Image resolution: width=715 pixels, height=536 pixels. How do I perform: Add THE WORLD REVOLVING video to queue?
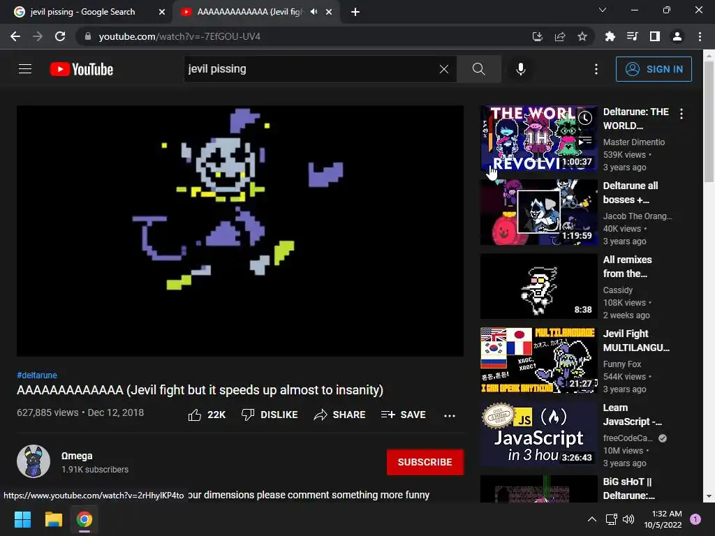click(x=585, y=141)
